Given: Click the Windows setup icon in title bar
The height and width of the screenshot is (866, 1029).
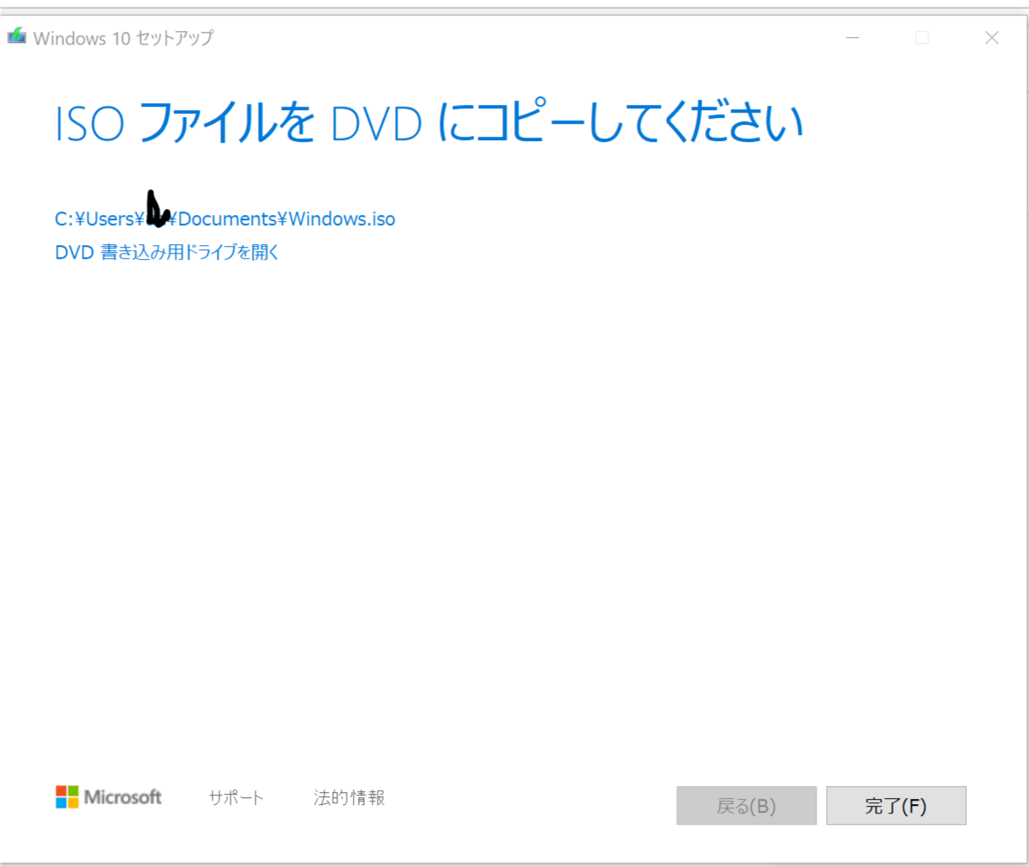Looking at the screenshot, I should click(x=17, y=37).
